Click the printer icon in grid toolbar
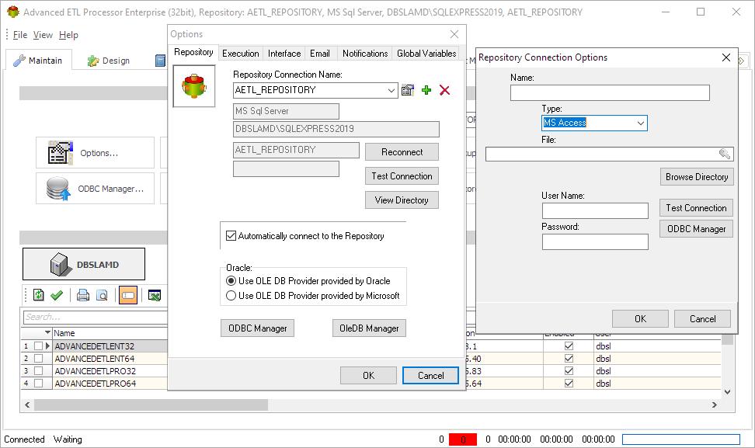Screen dimensions: 755x448 (x=83, y=295)
